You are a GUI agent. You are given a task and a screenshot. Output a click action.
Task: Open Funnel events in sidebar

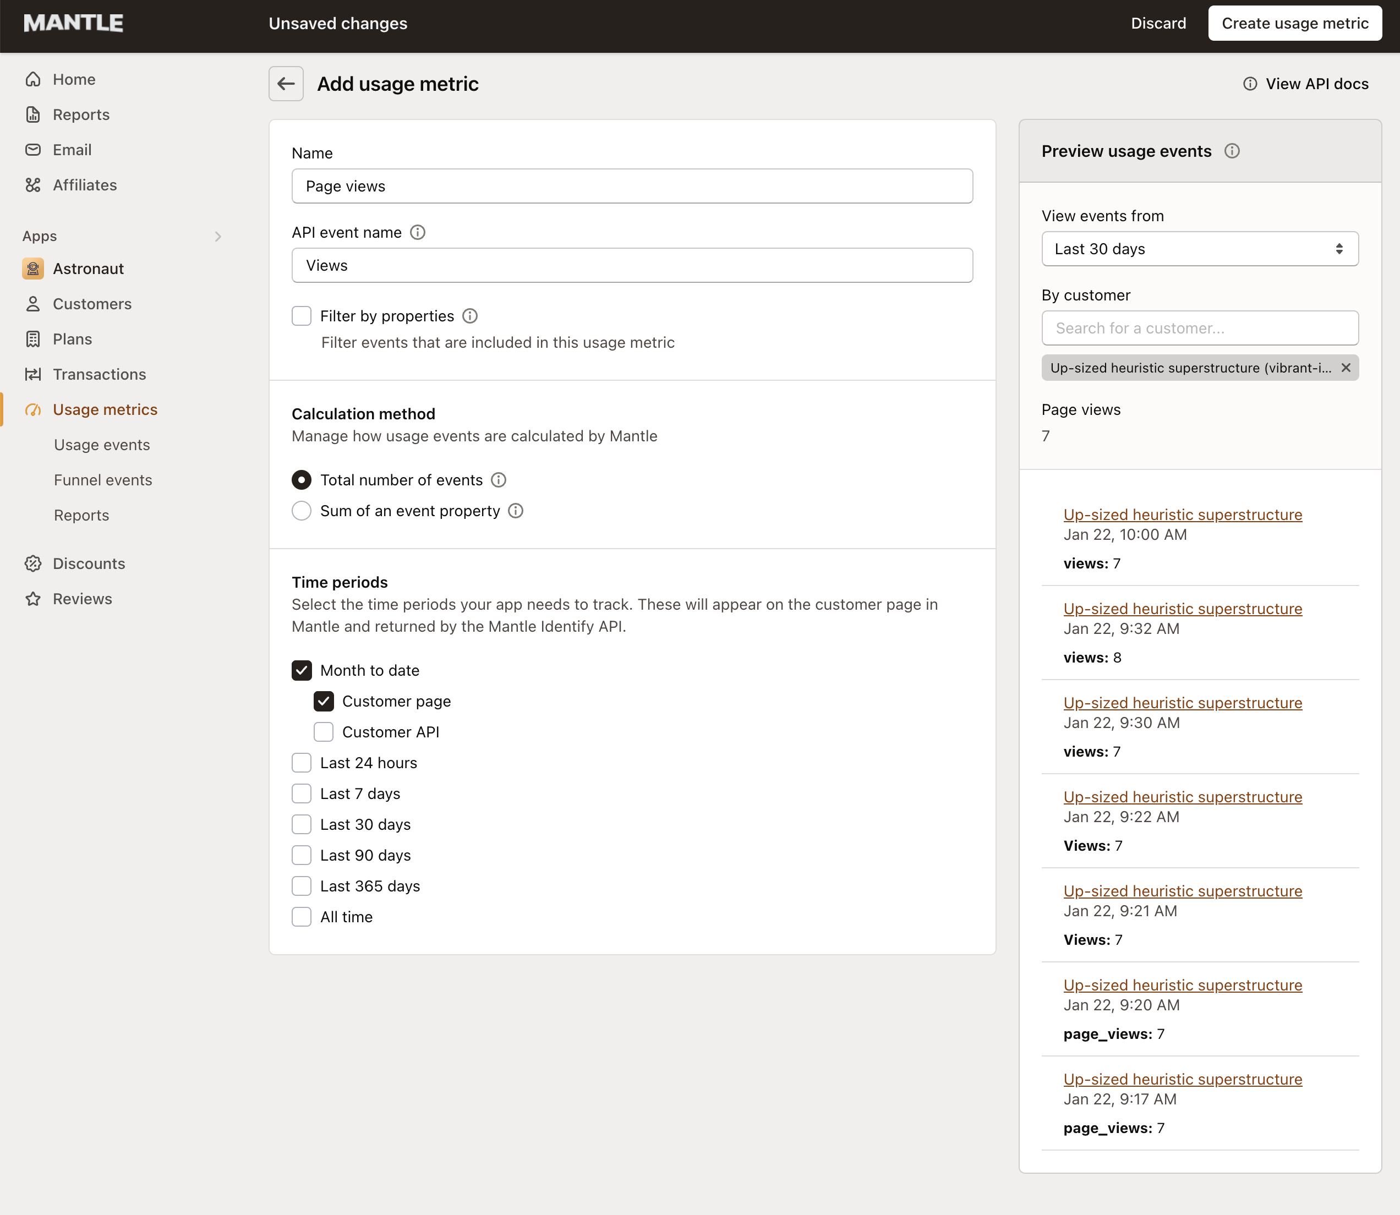(103, 480)
